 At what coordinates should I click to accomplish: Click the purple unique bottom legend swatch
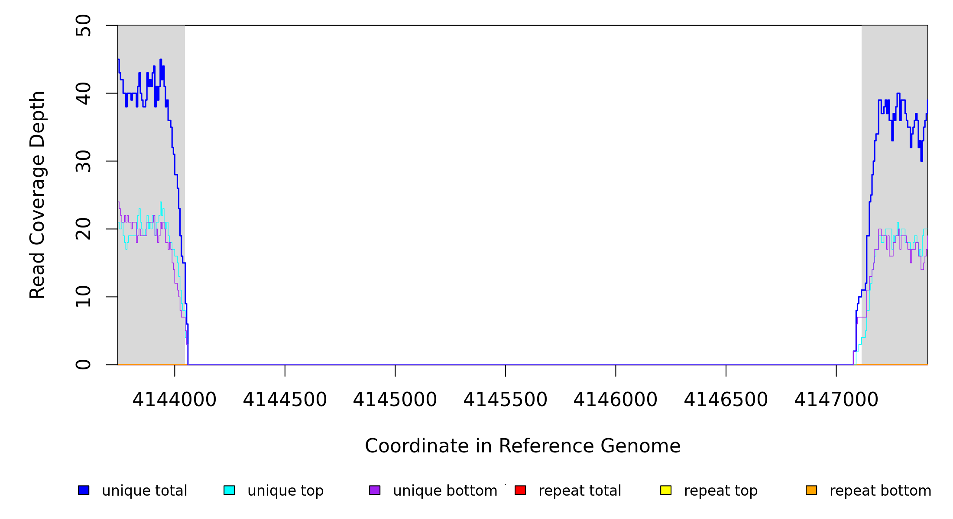coord(375,490)
